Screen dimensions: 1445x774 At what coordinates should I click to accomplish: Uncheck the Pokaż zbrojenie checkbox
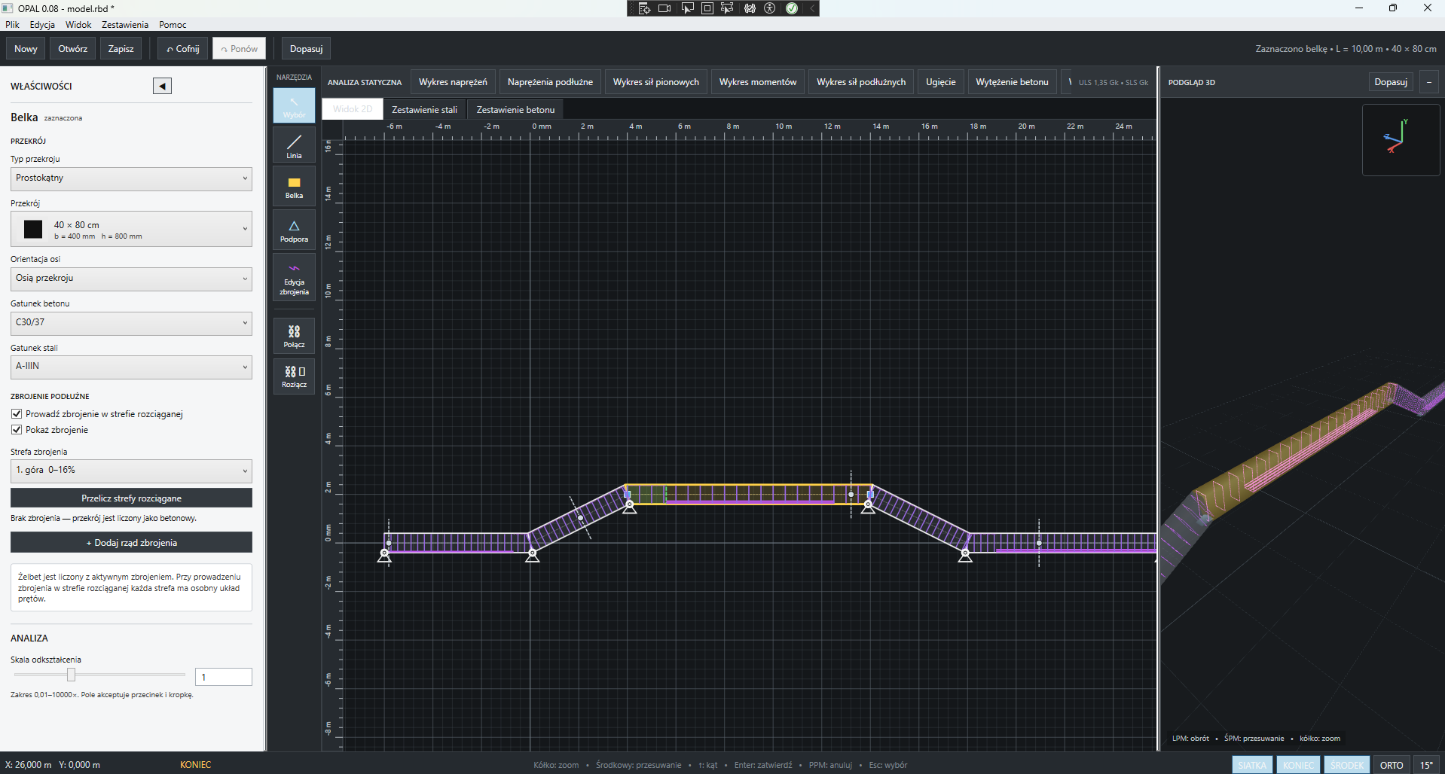coord(17,430)
